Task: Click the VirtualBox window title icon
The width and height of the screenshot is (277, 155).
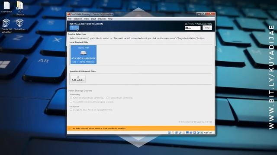Action: tap(68, 14)
